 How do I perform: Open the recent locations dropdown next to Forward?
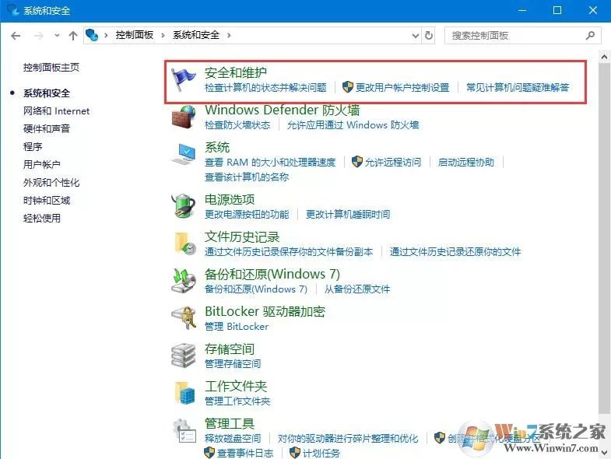click(x=57, y=36)
